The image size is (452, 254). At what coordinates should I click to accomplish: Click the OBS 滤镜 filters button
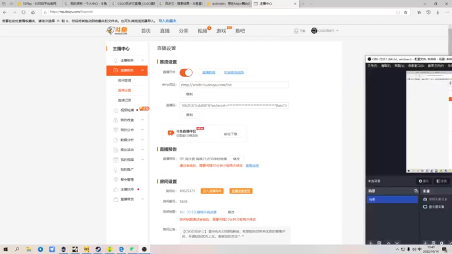442,181
